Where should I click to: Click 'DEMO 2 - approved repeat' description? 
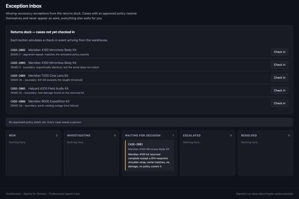pyautogui.click(x=50, y=54)
